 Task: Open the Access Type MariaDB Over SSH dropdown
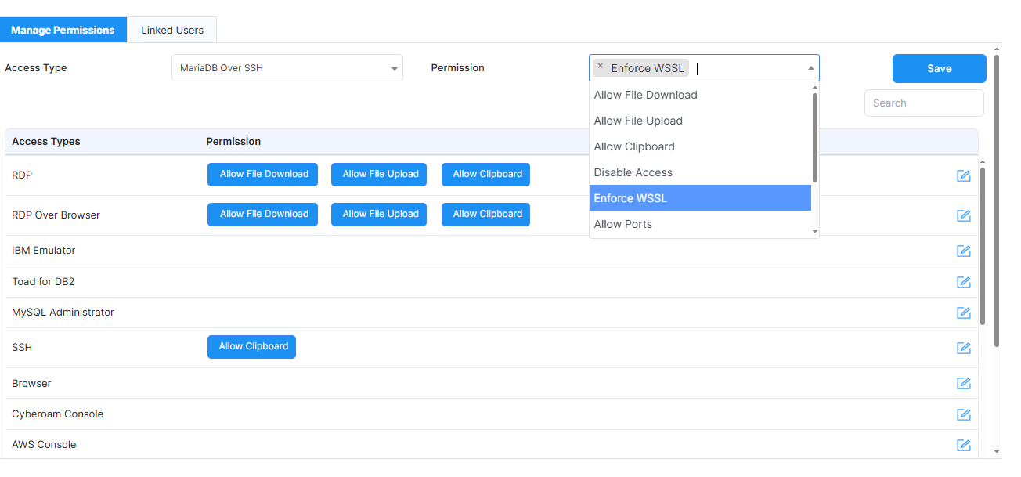287,68
